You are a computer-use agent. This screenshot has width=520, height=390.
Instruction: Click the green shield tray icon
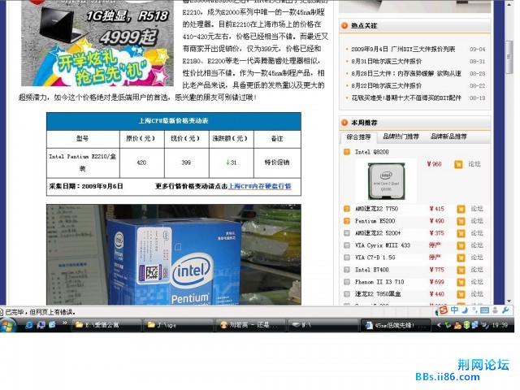coord(466,325)
